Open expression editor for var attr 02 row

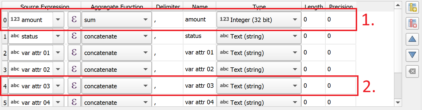[x=74, y=70]
